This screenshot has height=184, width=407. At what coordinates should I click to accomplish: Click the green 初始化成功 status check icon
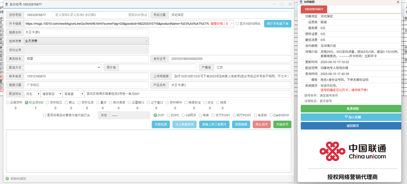coord(7,178)
